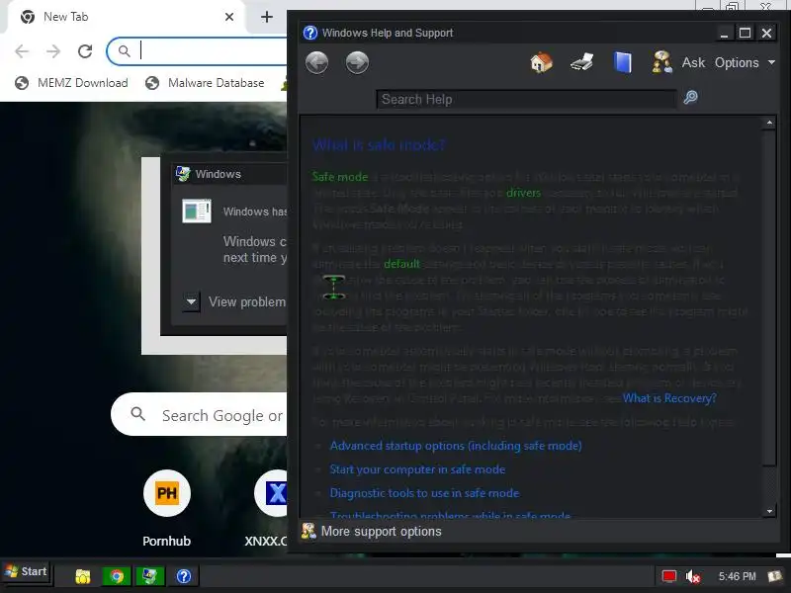Click Chrome back arrow
This screenshot has width=791, height=593.
tap(22, 51)
